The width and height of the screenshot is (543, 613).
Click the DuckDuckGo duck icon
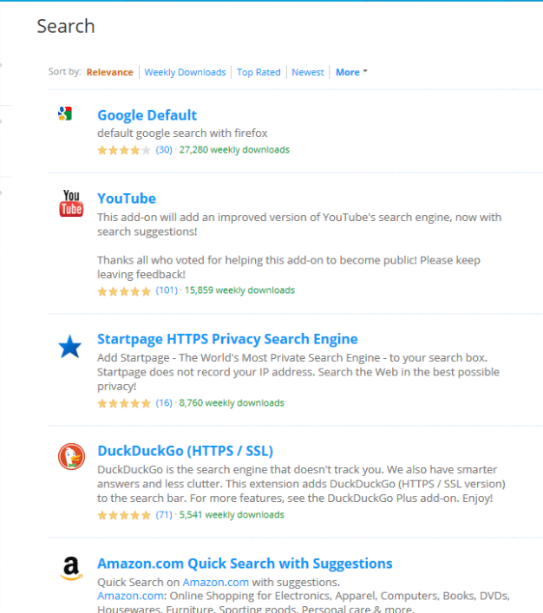point(71,456)
